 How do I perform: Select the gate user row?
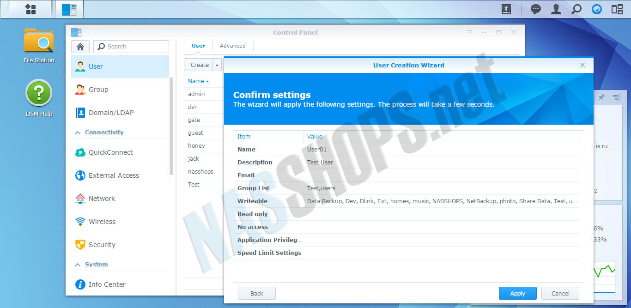(x=203, y=120)
